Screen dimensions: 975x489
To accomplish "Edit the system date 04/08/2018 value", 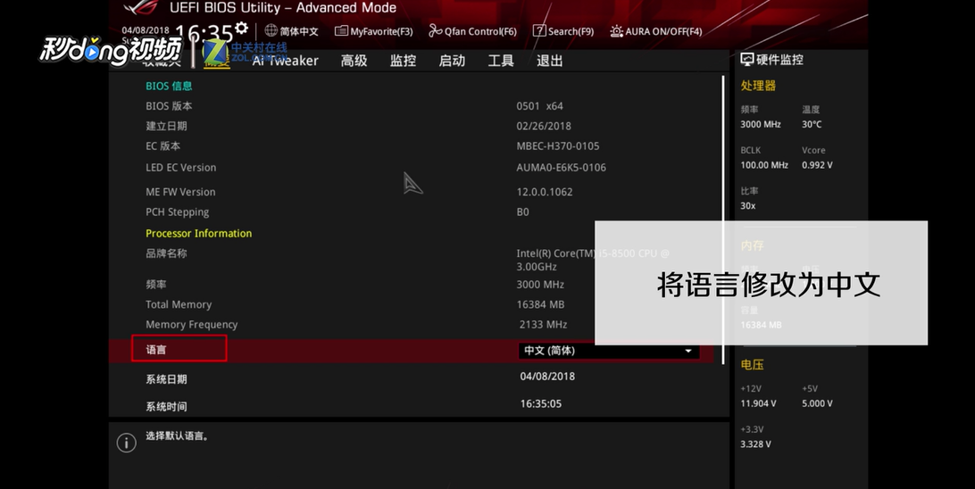I will coord(547,376).
